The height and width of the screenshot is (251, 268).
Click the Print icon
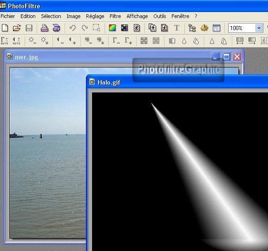(x=45, y=28)
